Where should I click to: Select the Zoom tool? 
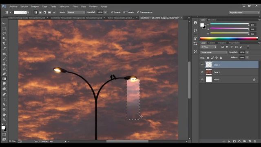pyautogui.click(x=4, y=120)
